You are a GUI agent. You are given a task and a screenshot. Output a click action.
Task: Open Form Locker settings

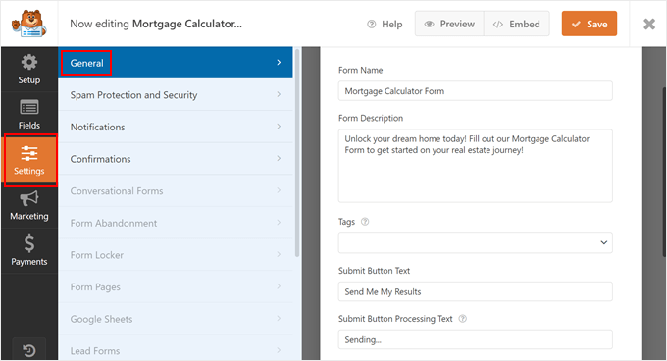tap(176, 255)
